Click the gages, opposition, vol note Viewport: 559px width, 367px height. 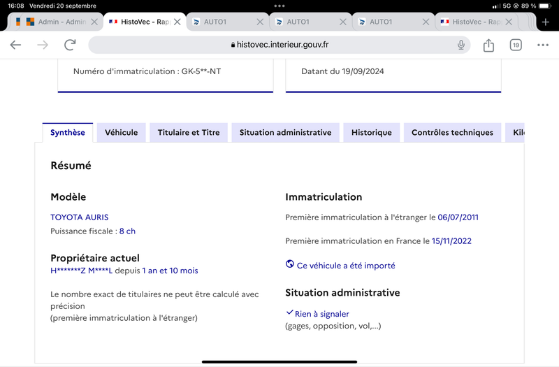(333, 326)
